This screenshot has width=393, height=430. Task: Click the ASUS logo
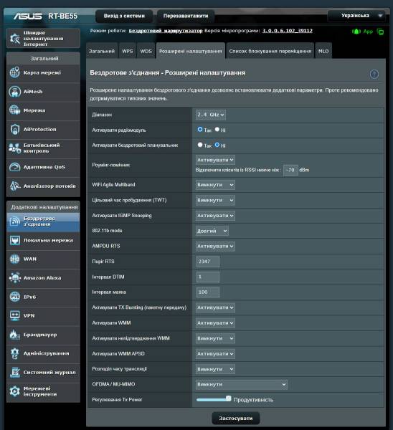(28, 16)
